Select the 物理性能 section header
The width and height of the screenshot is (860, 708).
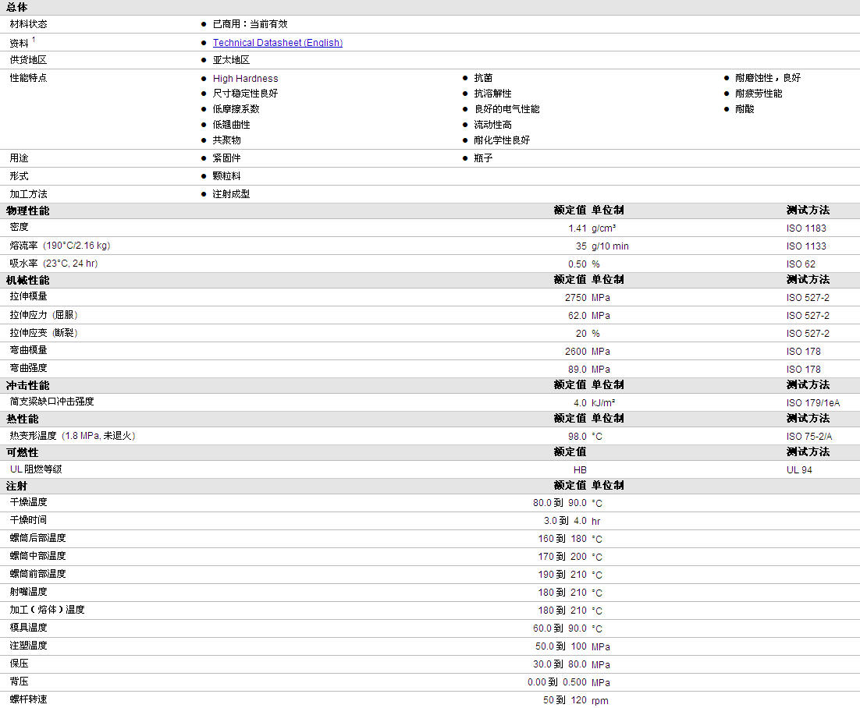pyautogui.click(x=28, y=211)
